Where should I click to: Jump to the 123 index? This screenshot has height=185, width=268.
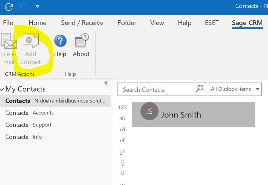(x=122, y=108)
